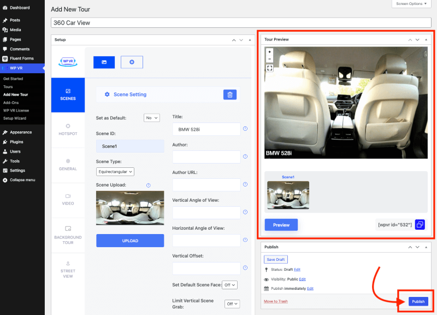Collapse the Tour Preview panel
This screenshot has width=437, height=315.
pyautogui.click(x=426, y=39)
